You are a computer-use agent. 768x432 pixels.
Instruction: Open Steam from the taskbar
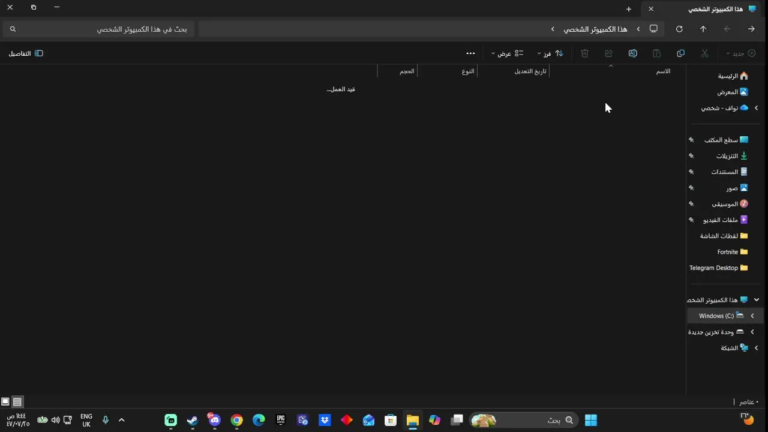point(193,420)
